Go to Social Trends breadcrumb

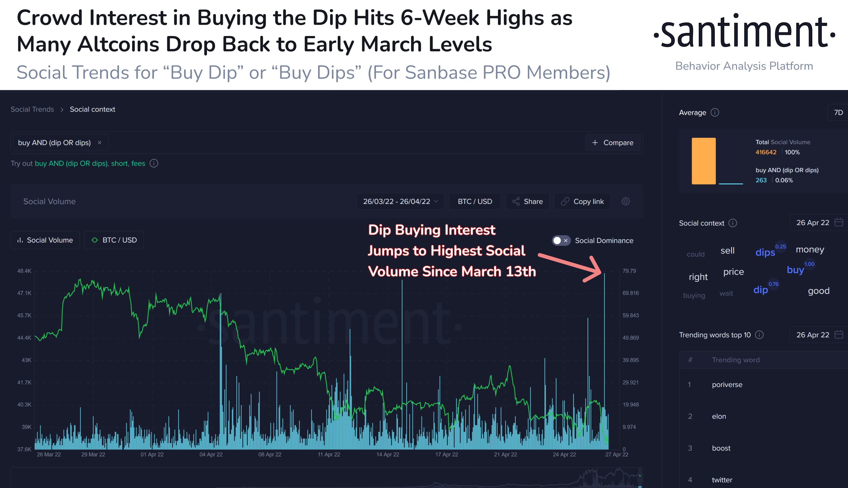click(32, 109)
